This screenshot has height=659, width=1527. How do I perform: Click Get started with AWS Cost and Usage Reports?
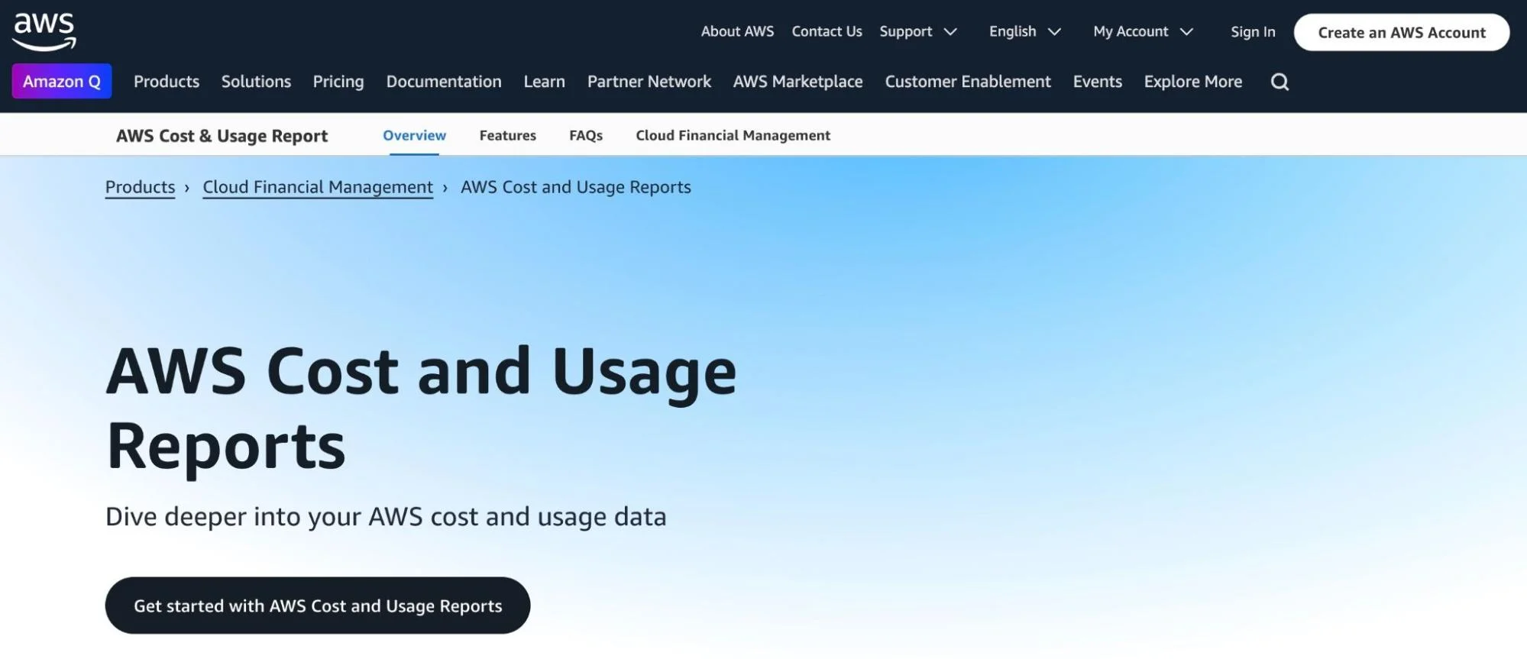(x=318, y=606)
